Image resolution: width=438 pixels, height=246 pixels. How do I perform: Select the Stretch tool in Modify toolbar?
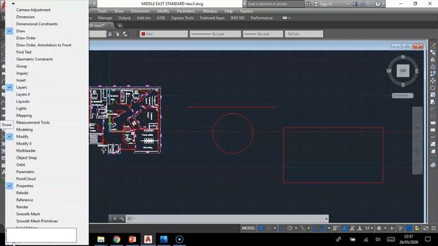pos(433,102)
